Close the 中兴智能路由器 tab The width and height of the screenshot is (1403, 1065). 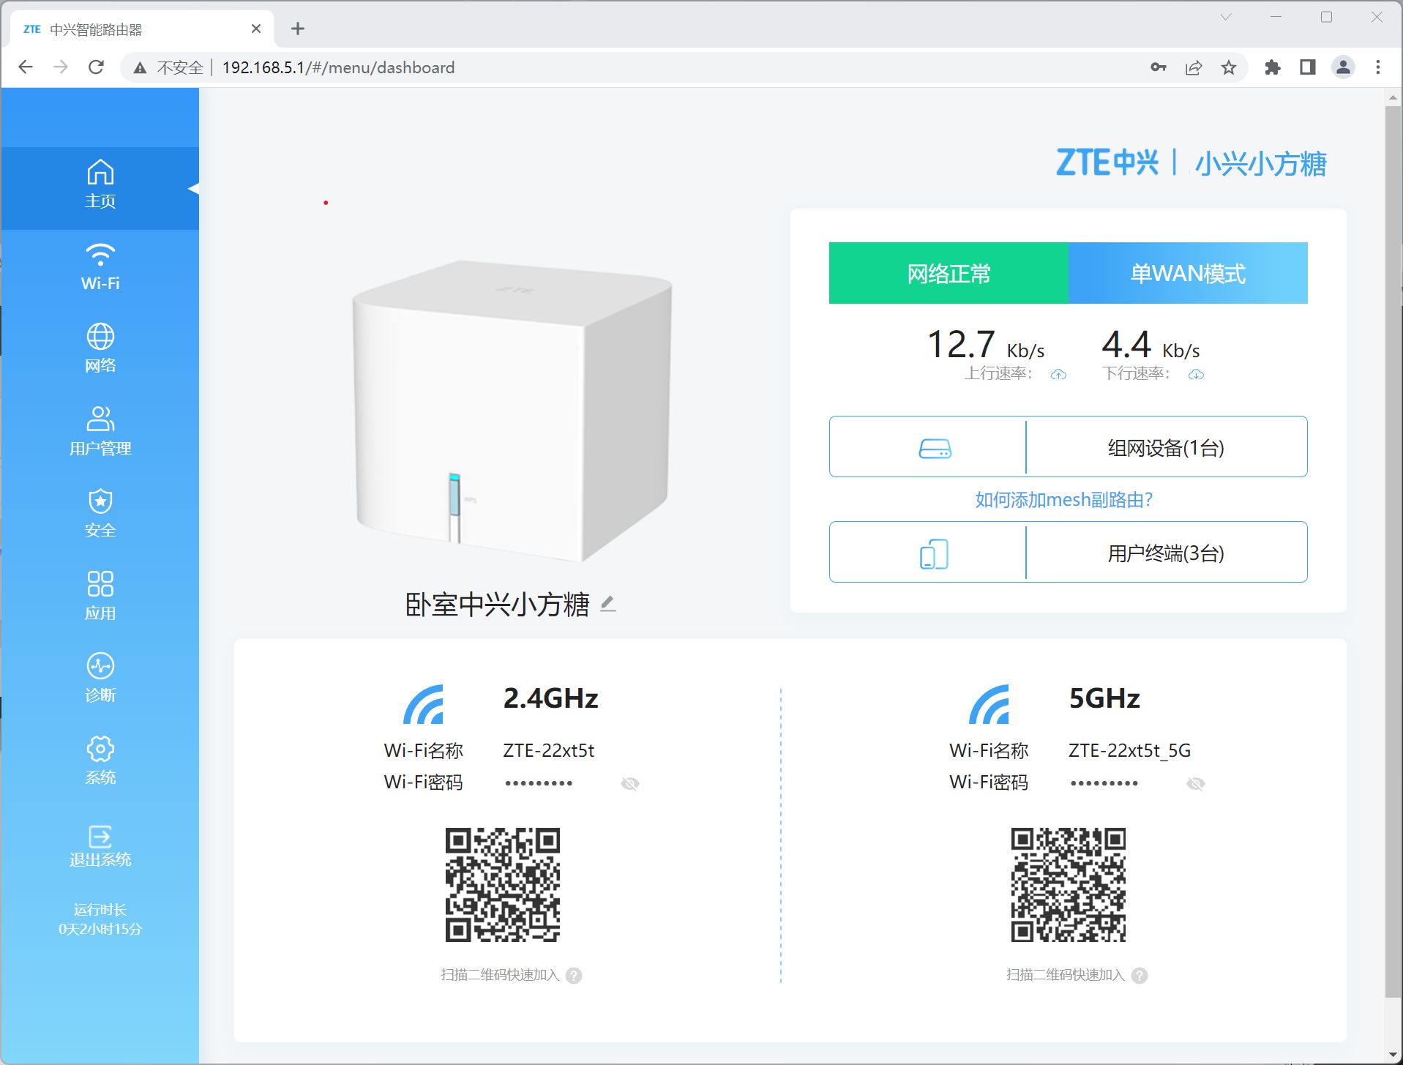pos(256,29)
